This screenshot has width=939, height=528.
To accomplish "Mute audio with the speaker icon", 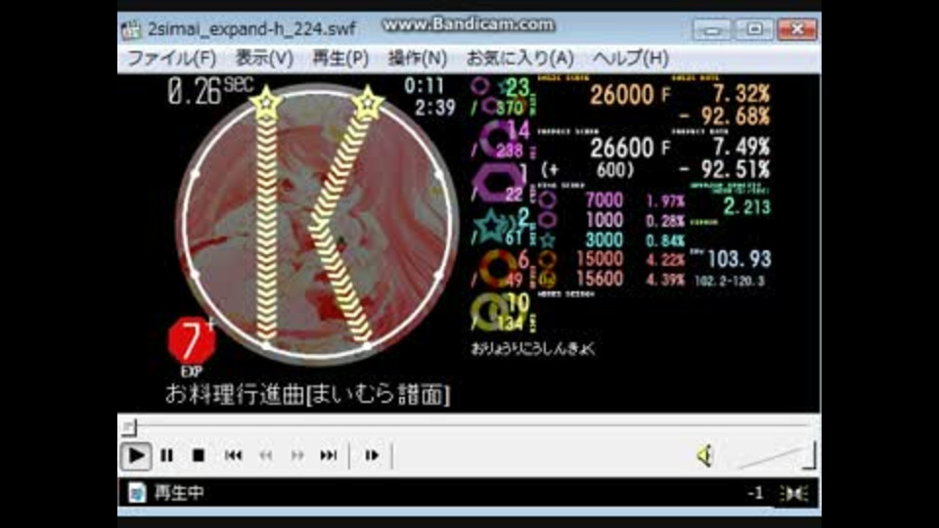I will tap(705, 457).
